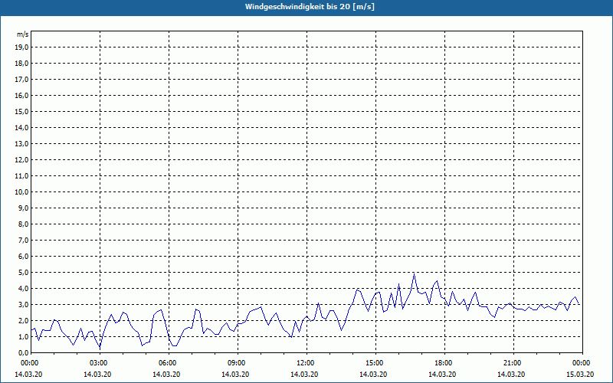Pick the "0,0" y-axis origin label
Viewport: 613px width, 383px height.
pos(23,352)
